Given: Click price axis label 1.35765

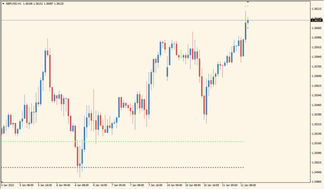Looking at the screenshot, I should (x=316, y=66).
